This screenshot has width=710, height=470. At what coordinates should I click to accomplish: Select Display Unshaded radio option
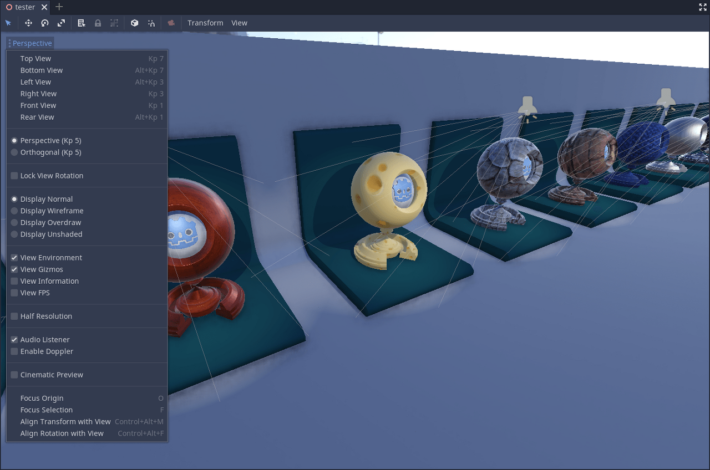87,234
